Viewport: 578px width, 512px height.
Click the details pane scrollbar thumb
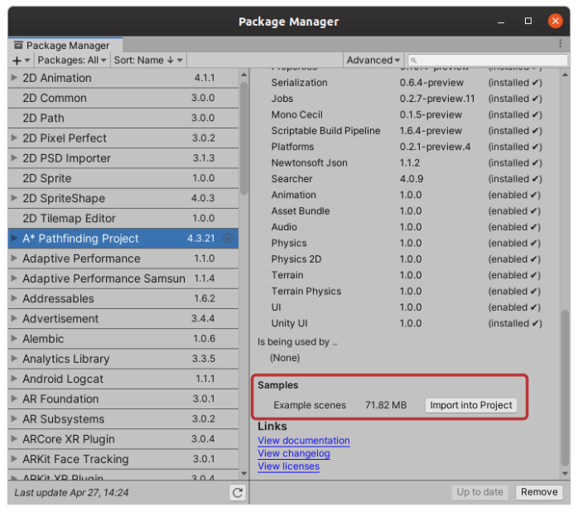(x=565, y=388)
